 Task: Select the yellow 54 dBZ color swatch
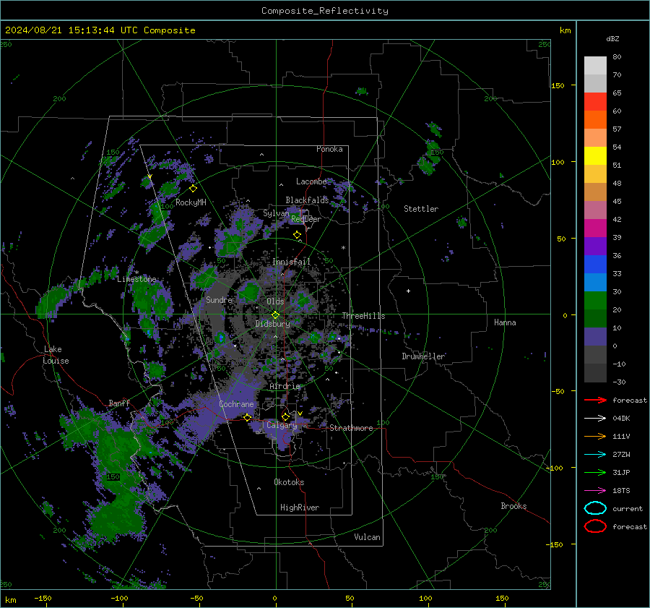(595, 155)
